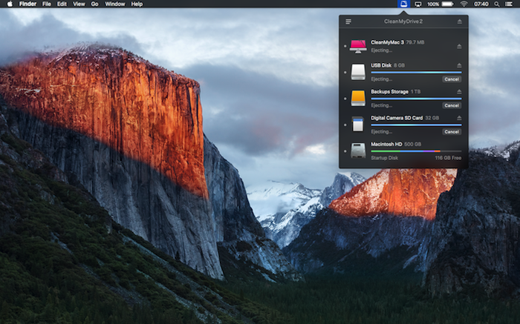Eject the CleanMyMac 3 volume

point(459,46)
